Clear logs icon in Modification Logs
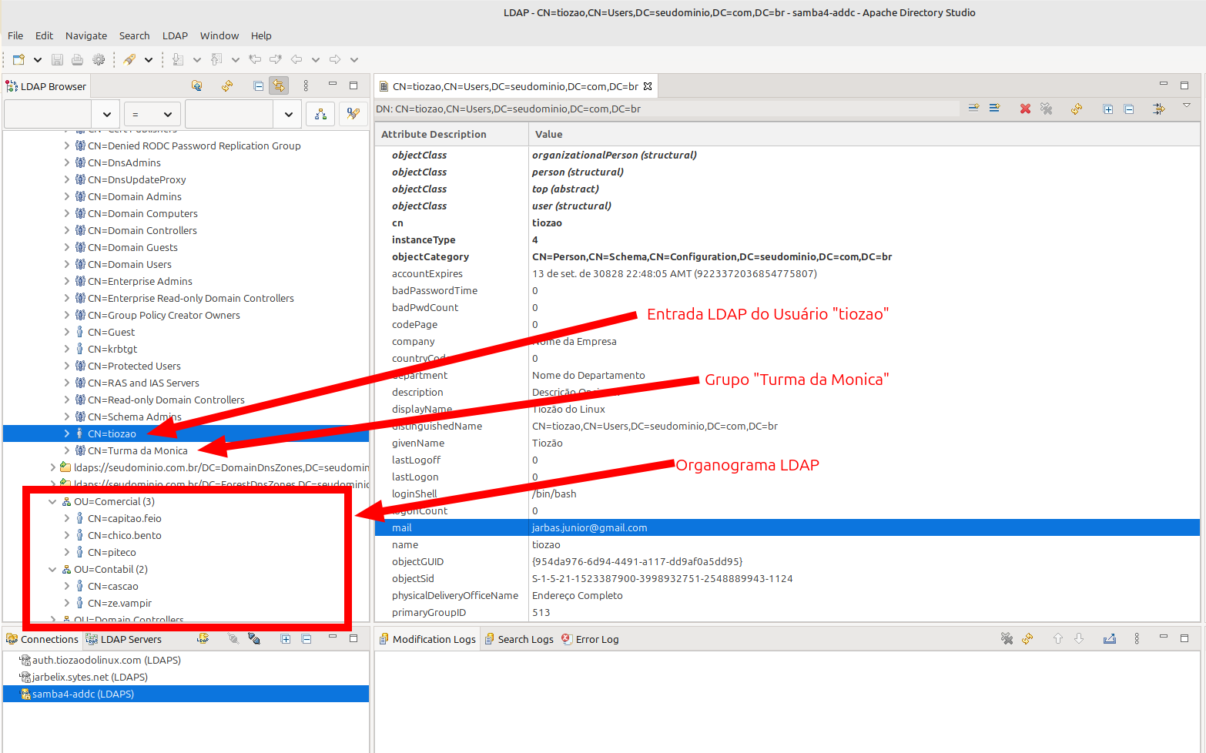This screenshot has height=753, width=1206. click(x=1007, y=638)
